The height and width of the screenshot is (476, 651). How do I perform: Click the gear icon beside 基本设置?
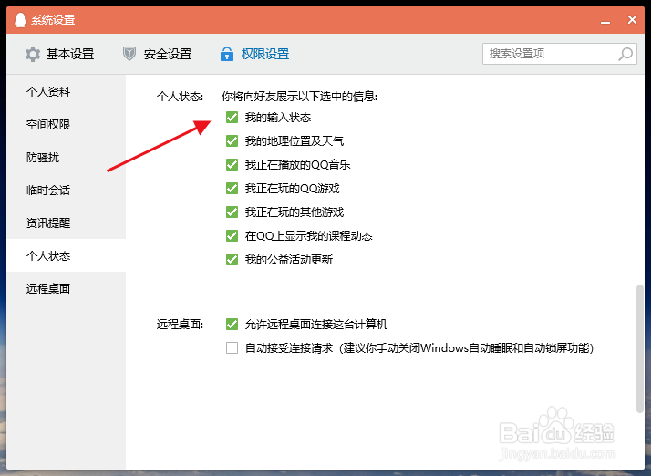33,54
